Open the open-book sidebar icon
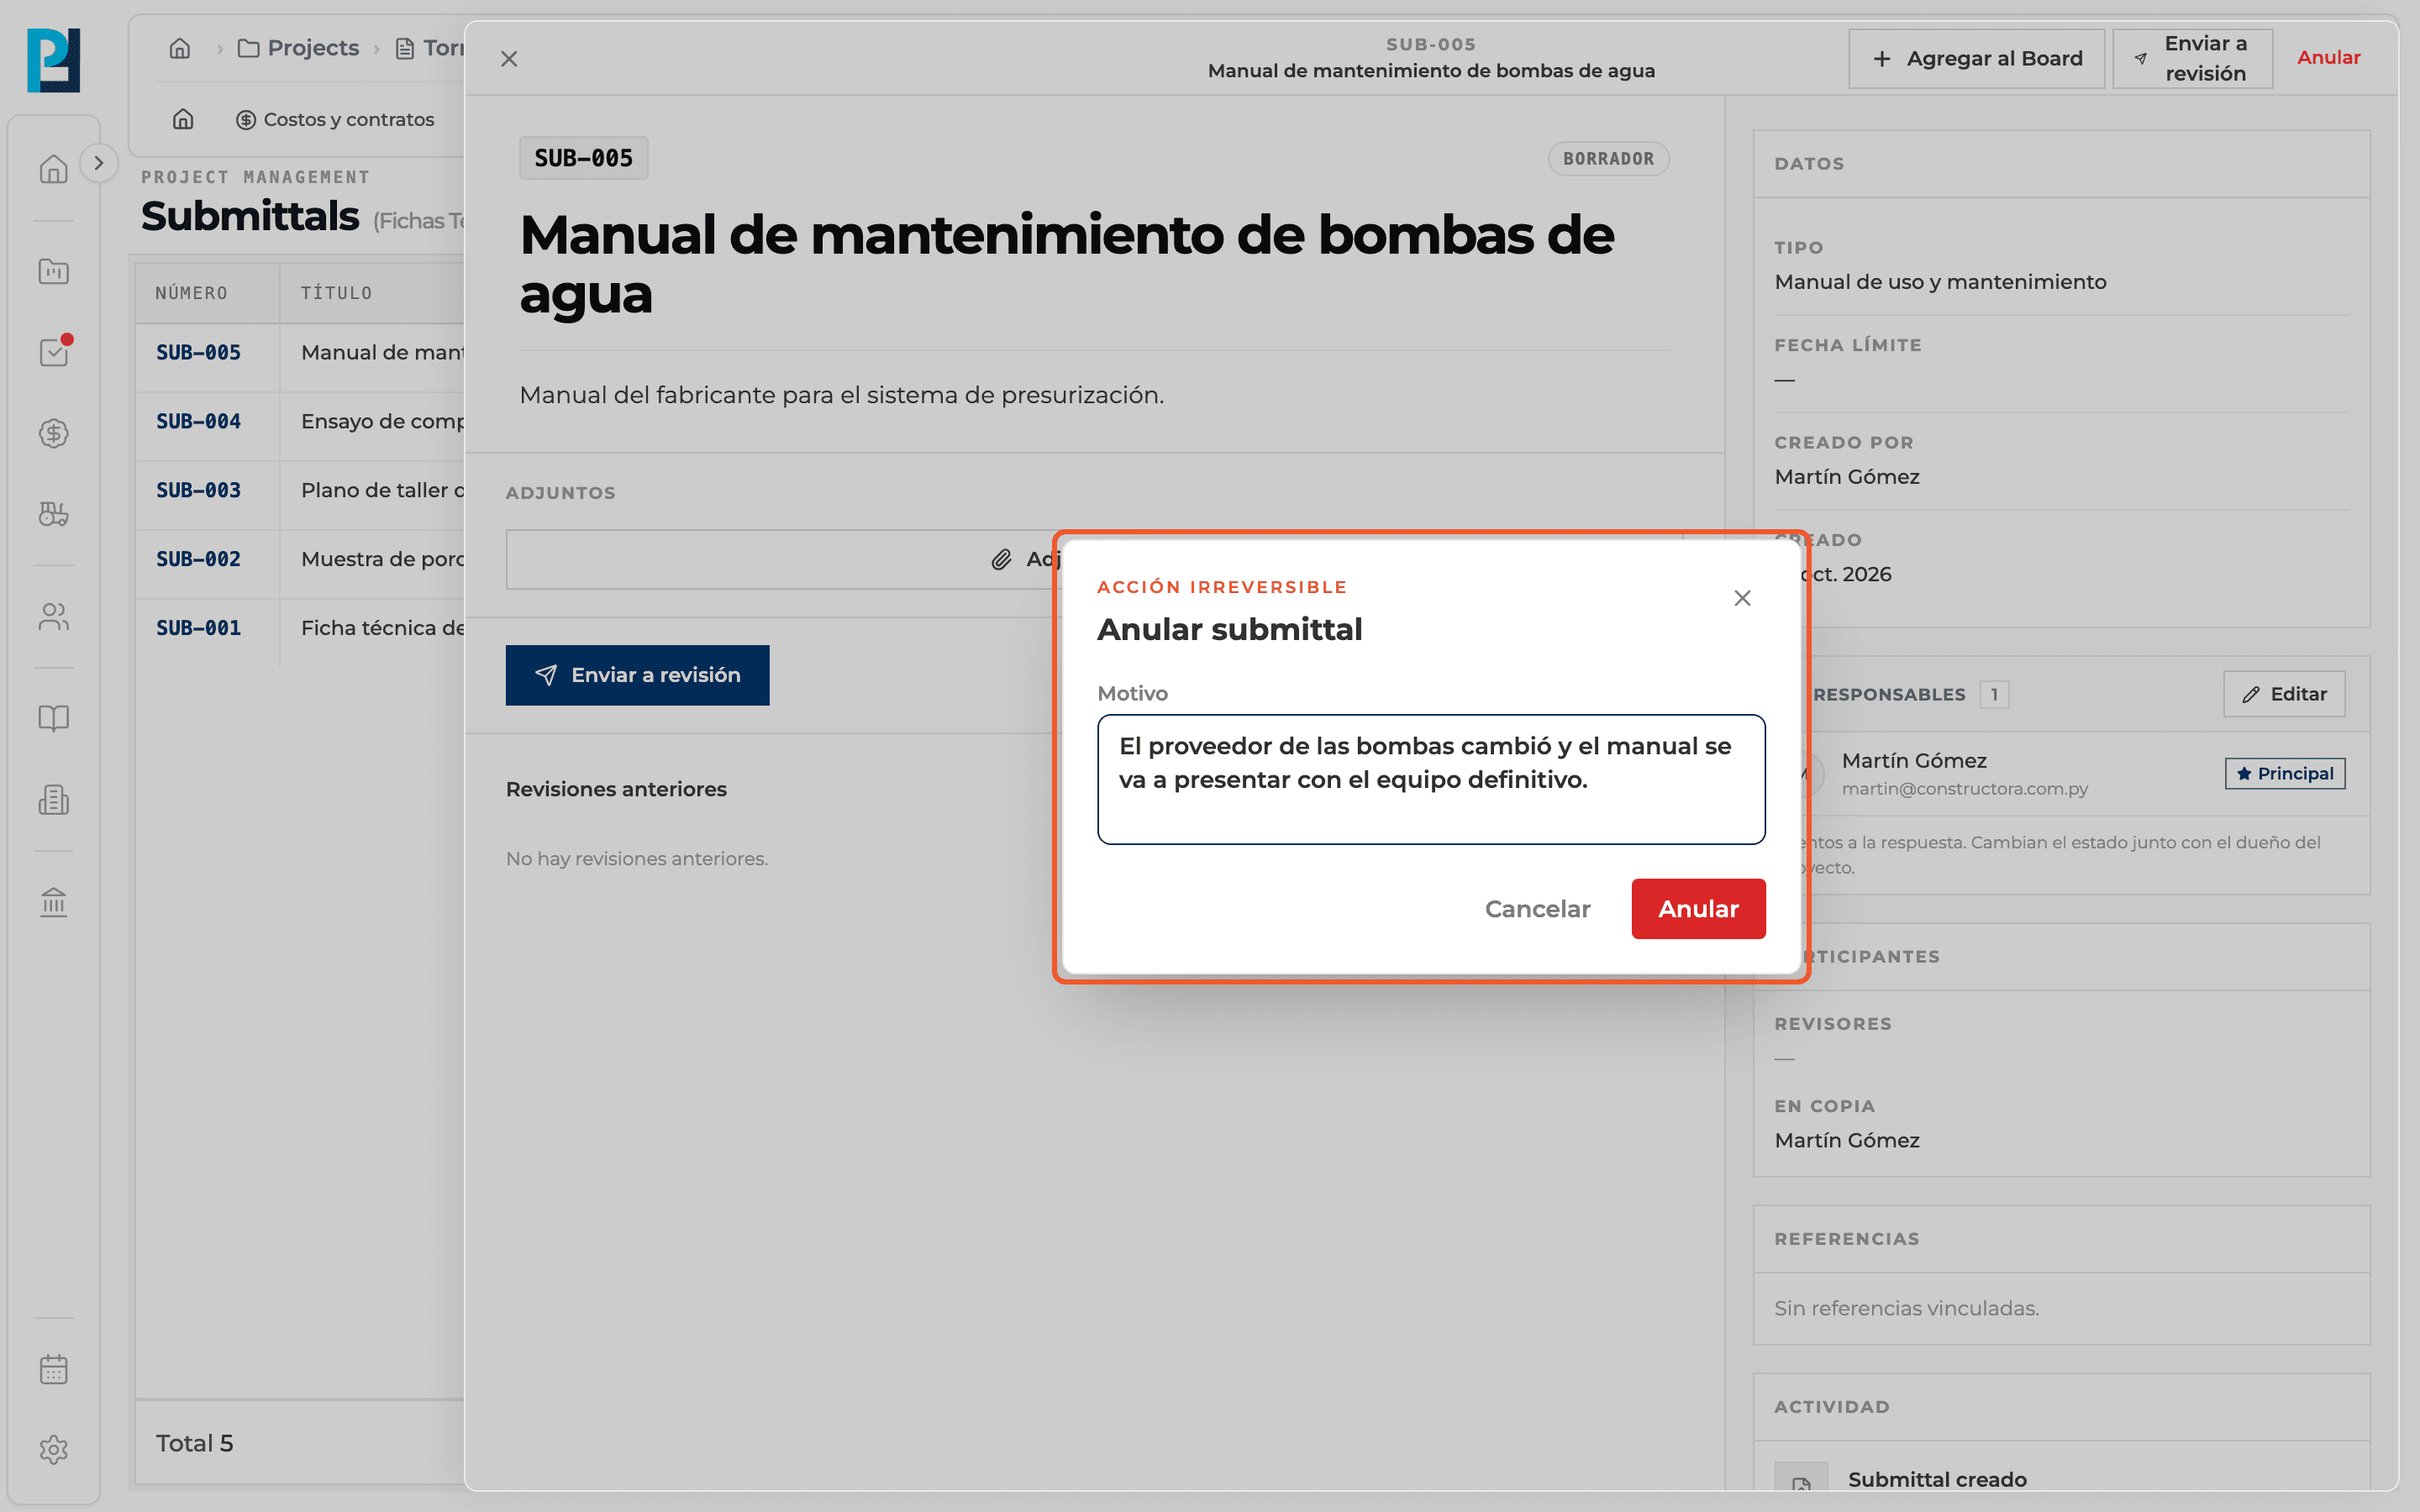 click(x=54, y=718)
